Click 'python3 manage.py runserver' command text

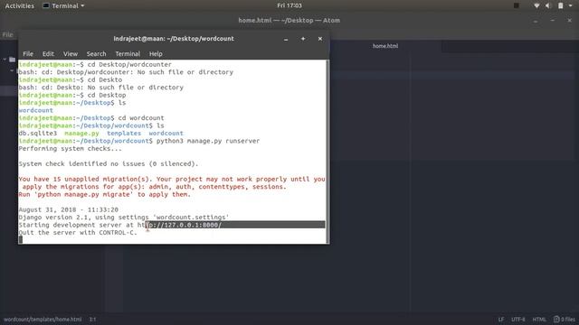point(208,141)
